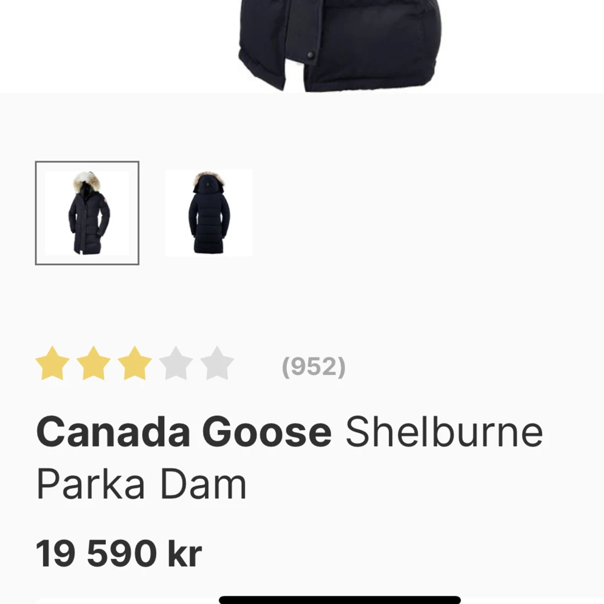Set rating with fifth gray star
604x604 pixels.
[x=217, y=363]
